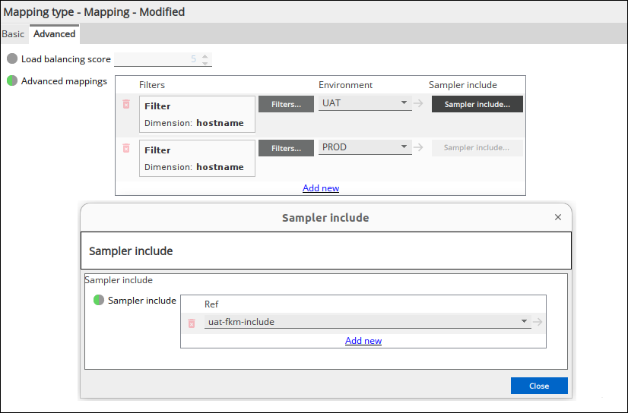The image size is (628, 413).
Task: Delete the UAT mapping row
Action: click(126, 104)
